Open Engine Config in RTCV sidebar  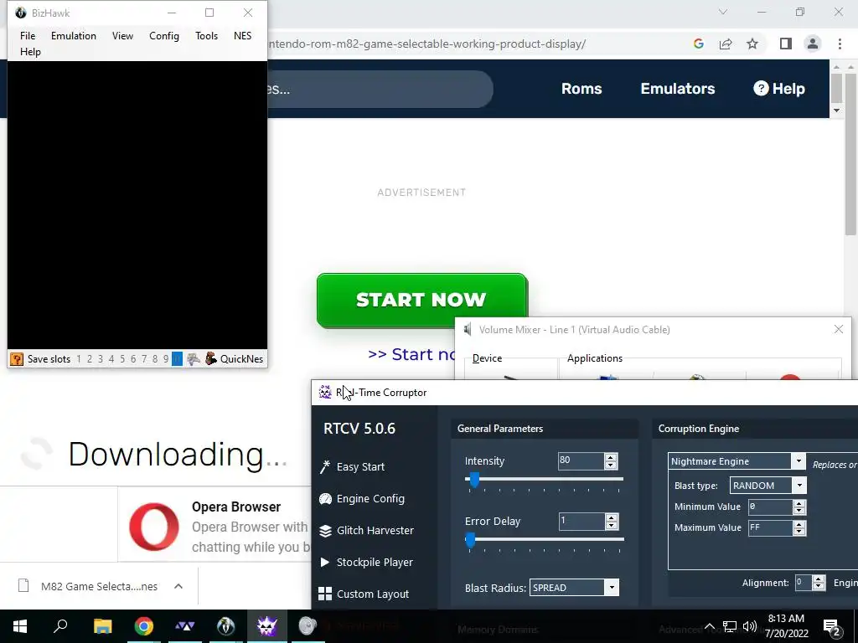362,499
